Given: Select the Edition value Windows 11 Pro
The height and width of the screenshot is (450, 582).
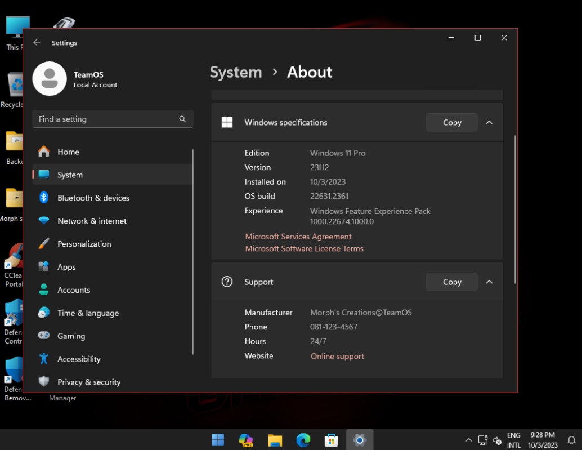Looking at the screenshot, I should [x=338, y=153].
